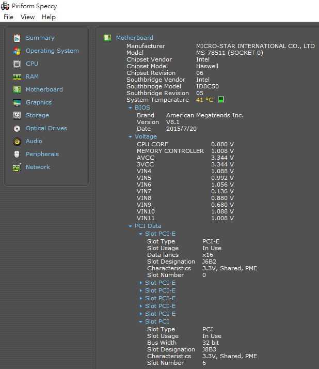Viewport: 319px width, 369px height.
Task: Open the View menu
Action: [x=27, y=17]
